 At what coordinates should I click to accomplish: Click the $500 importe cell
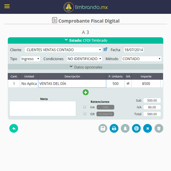[x=146, y=84]
